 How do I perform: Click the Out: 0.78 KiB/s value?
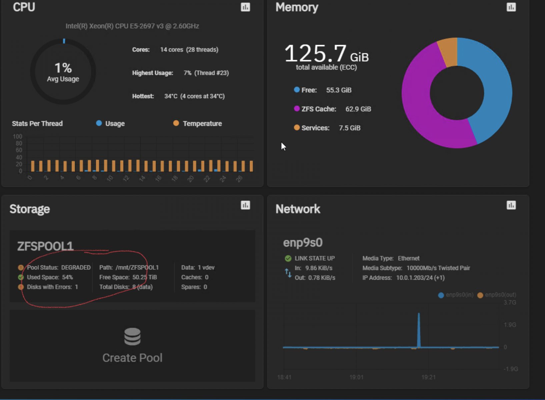point(315,278)
